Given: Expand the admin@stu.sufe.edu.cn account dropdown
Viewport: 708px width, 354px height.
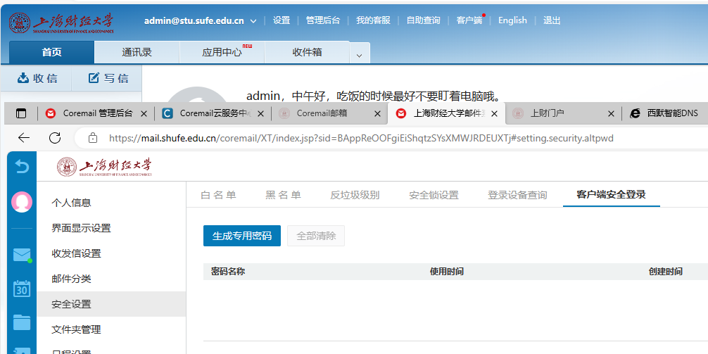Looking at the screenshot, I should [253, 21].
